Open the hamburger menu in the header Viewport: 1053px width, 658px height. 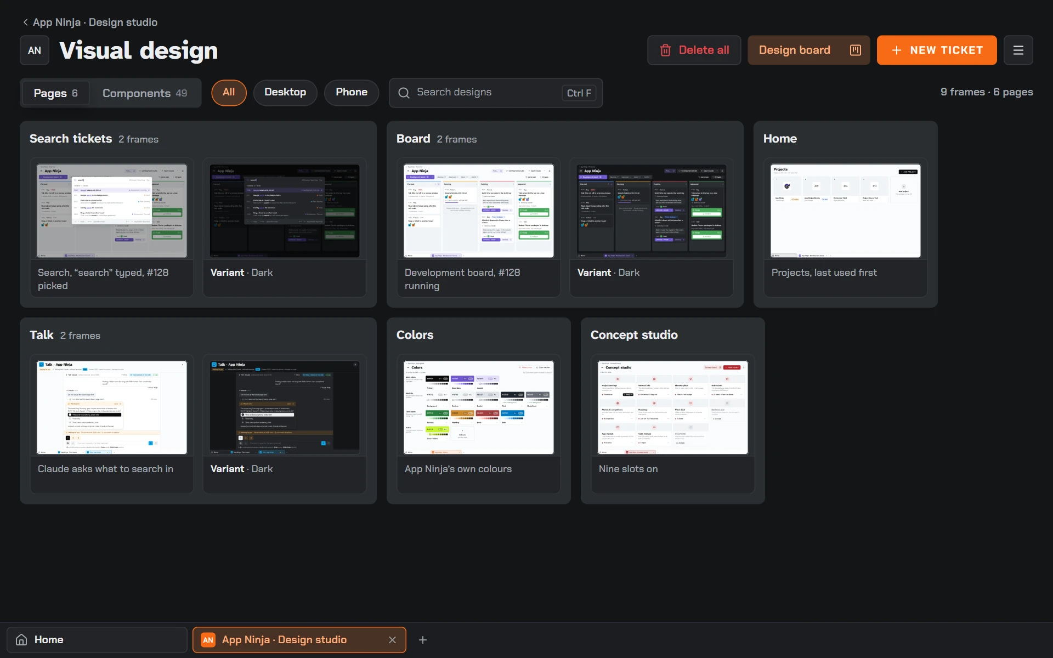[x=1018, y=50]
